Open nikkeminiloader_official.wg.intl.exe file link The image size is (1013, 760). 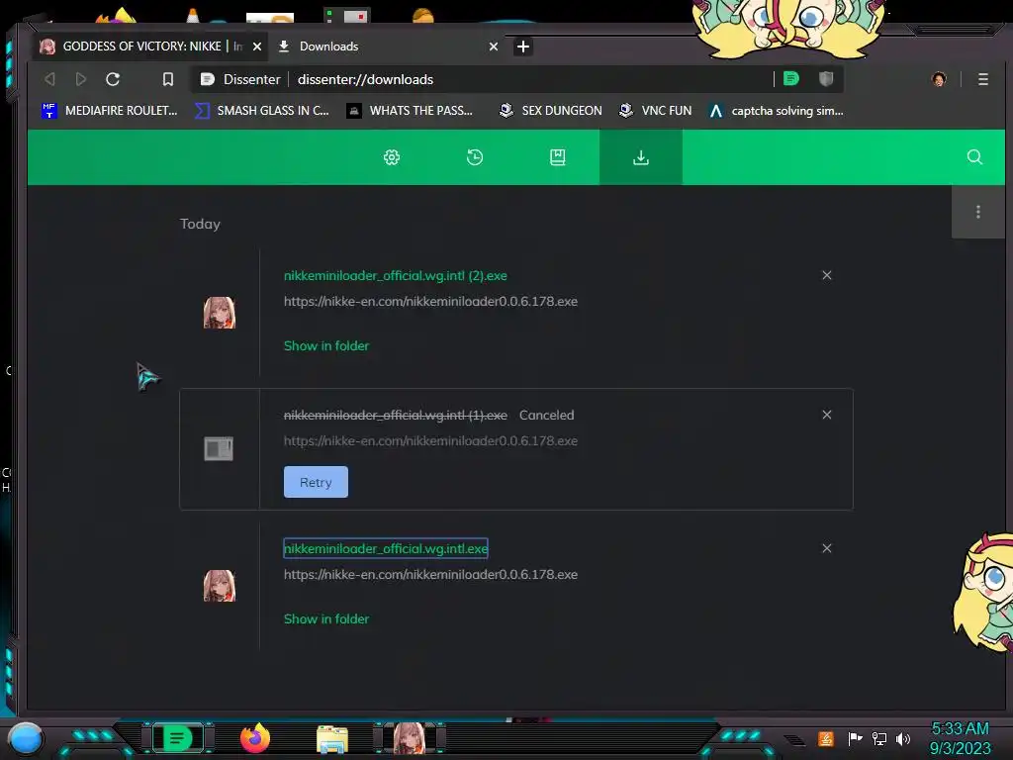click(386, 548)
